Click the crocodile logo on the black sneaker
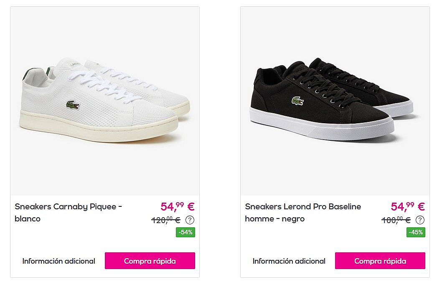Screen dimensions: 437x282 tap(297, 101)
